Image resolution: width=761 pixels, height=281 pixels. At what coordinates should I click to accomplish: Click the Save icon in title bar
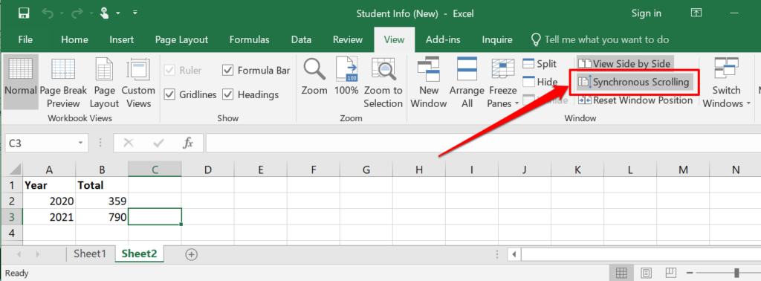[23, 13]
